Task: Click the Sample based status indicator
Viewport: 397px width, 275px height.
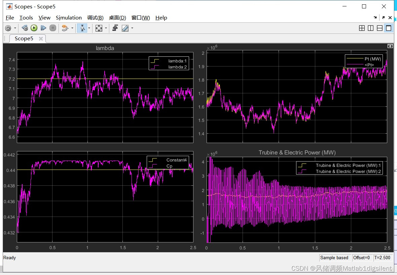Action: click(x=335, y=258)
